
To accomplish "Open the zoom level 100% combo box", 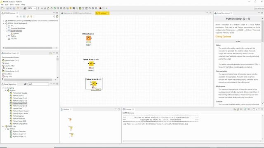I will pos(32,8).
